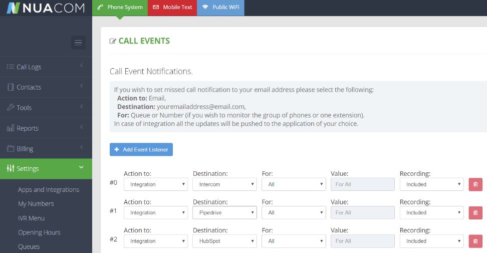This screenshot has height=253, width=487.
Task: Expand the Contacts sidebar section
Action: tap(46, 87)
